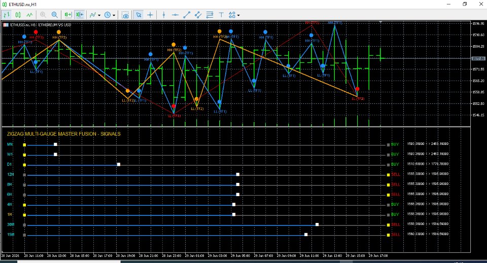
Task: Click the chart symbol icon beside ETHUSD.nx,H1
Action: click(x=6, y=25)
